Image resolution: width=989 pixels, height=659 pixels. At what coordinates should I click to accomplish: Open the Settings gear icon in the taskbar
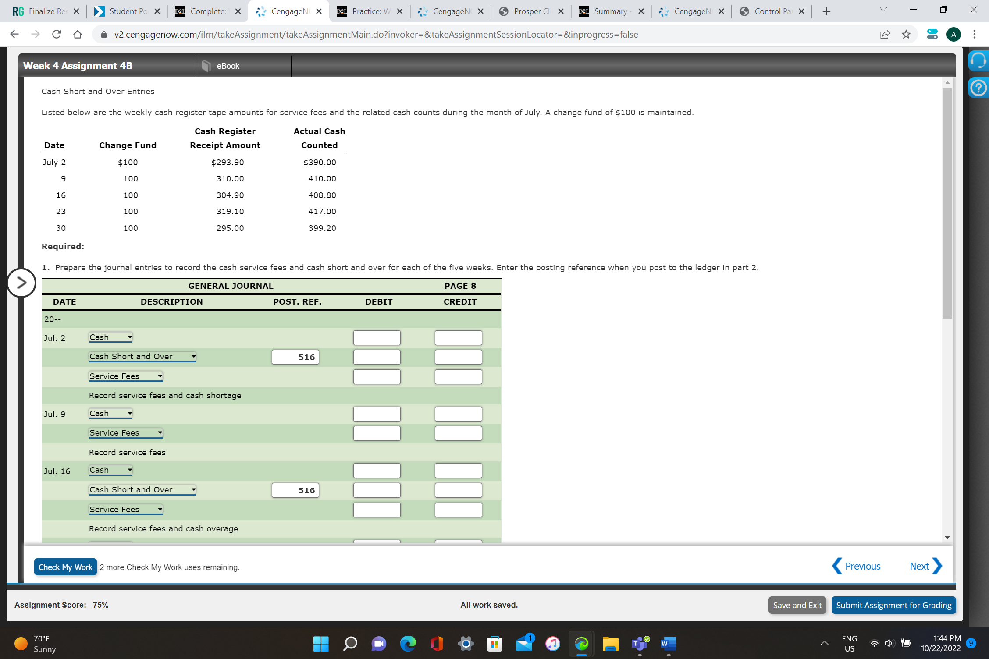click(466, 644)
